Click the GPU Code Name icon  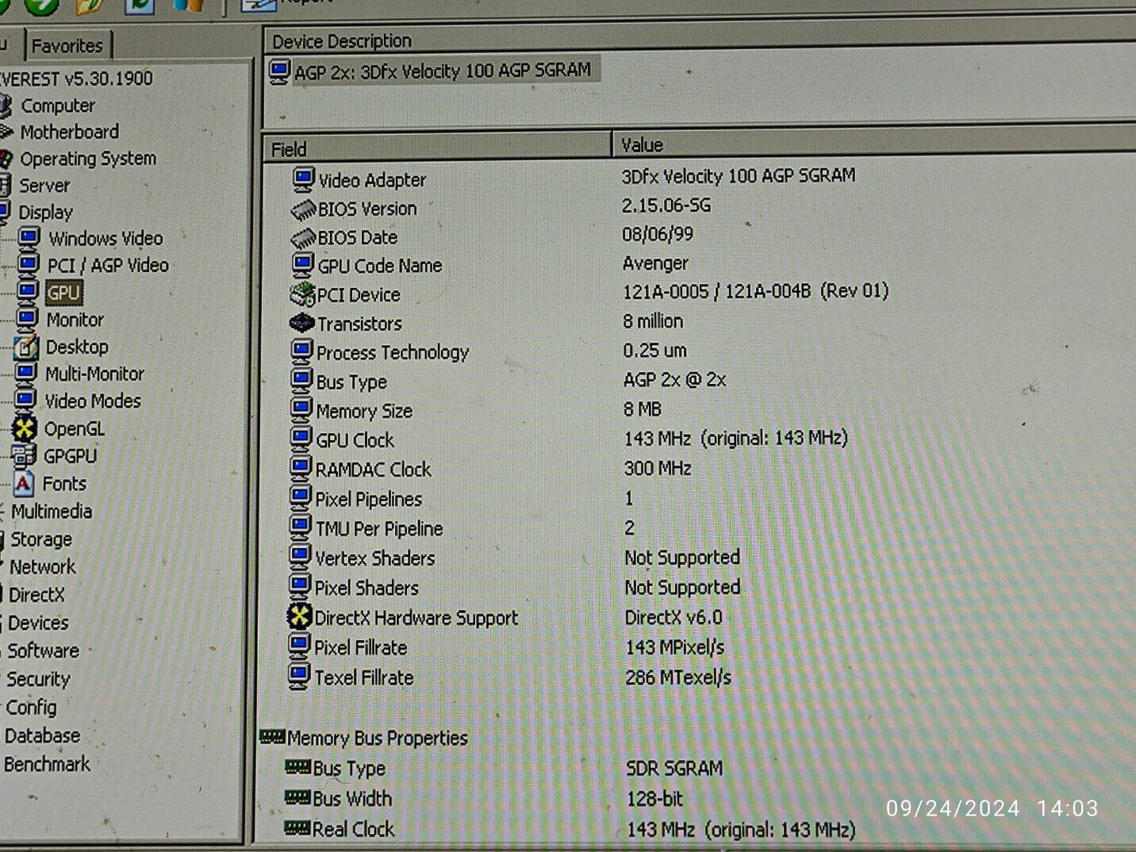coord(303,266)
